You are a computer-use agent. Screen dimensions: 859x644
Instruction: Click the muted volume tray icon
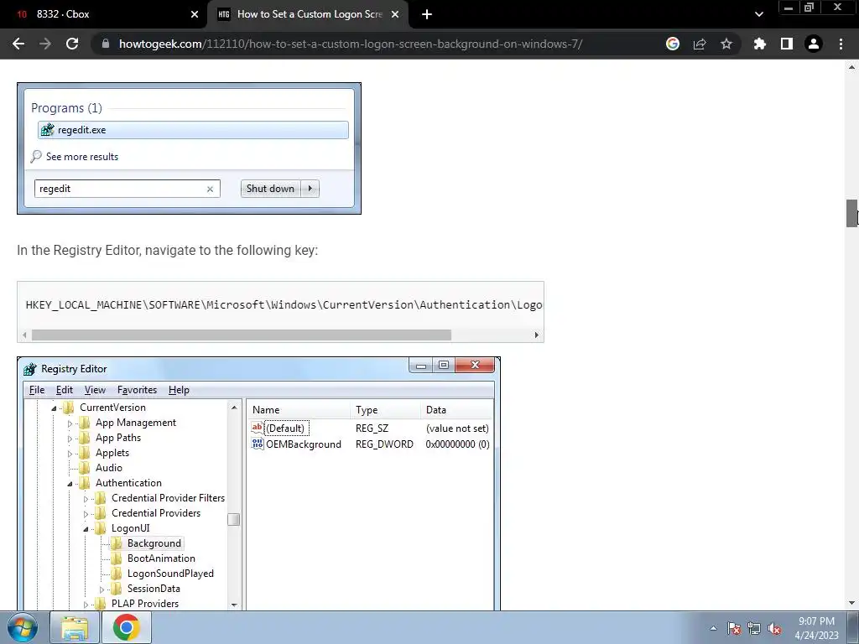774,628
